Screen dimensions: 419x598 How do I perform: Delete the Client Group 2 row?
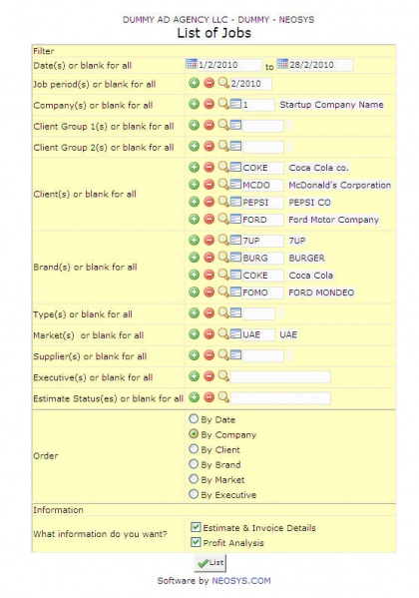point(209,146)
